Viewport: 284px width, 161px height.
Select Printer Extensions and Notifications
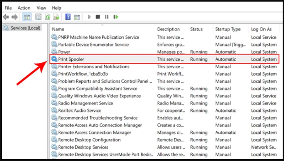tap(94, 67)
